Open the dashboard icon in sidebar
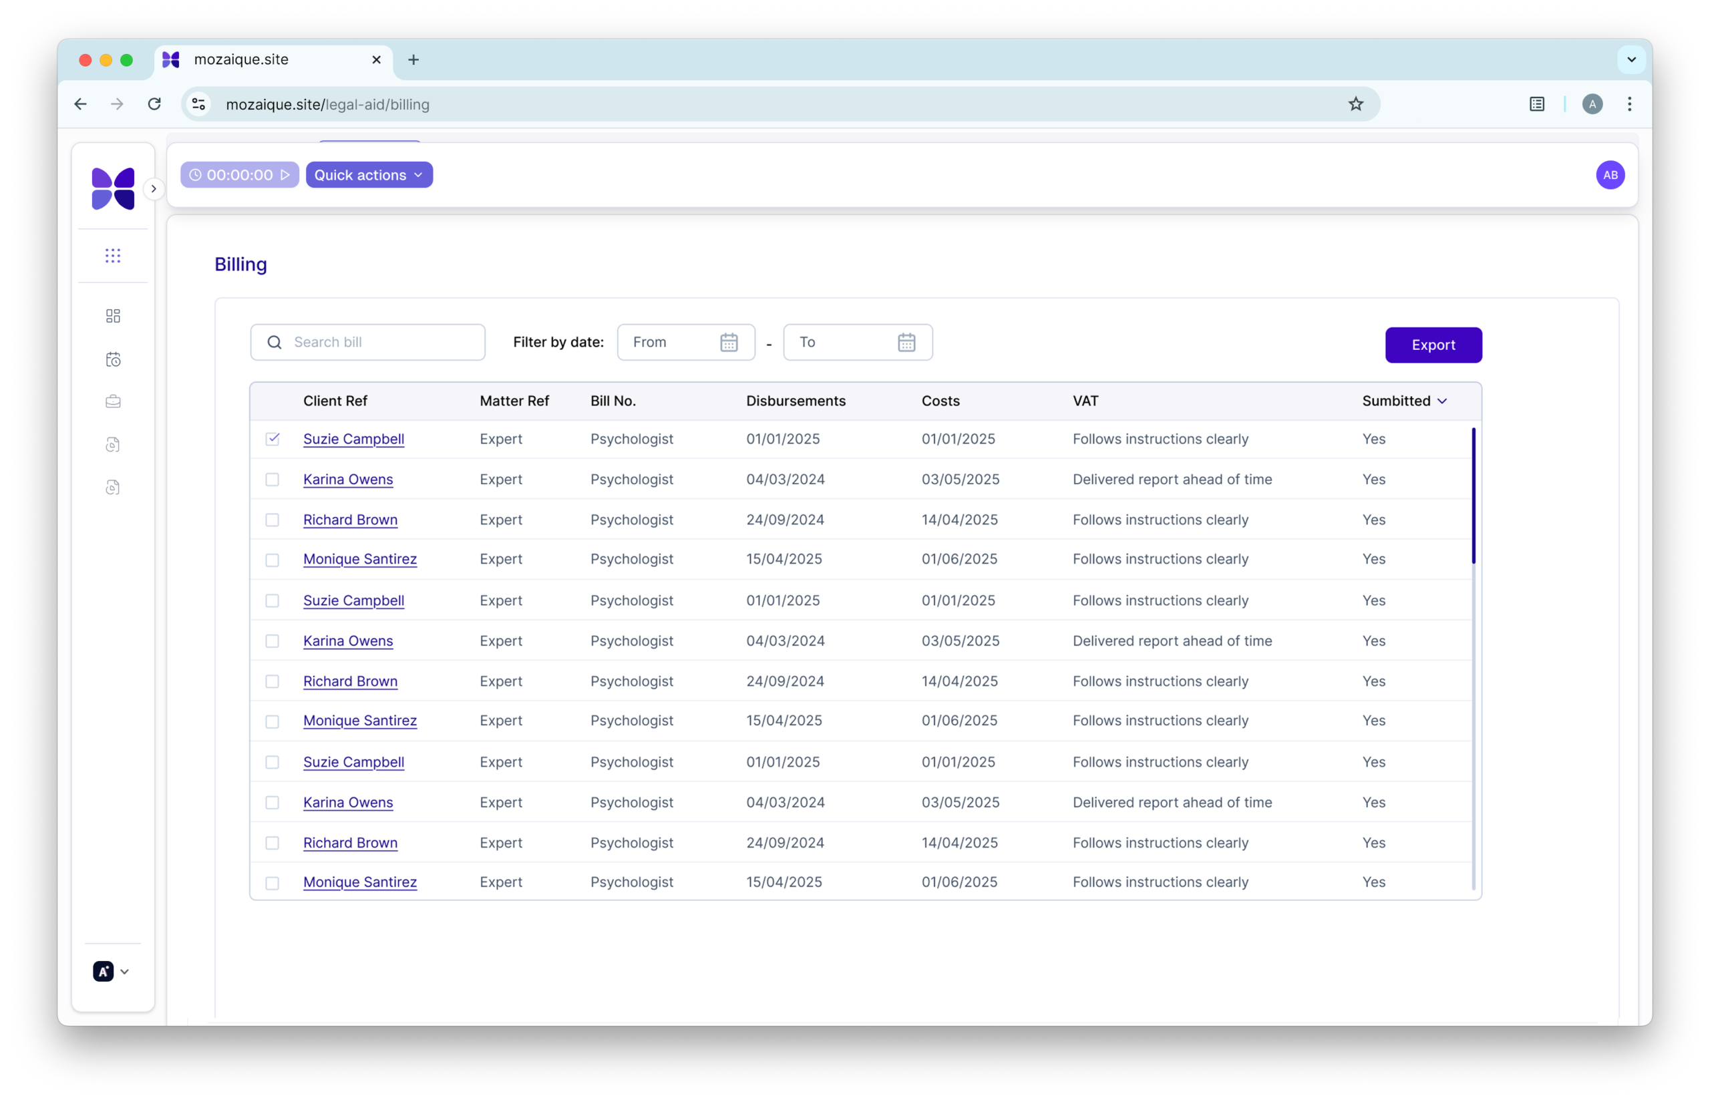Screen dimensions: 1710x1102 [113, 315]
